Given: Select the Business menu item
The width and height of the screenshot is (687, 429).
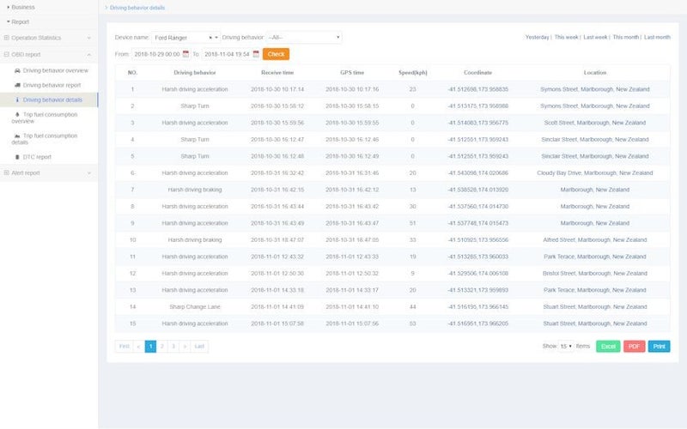Looking at the screenshot, I should click(x=23, y=7).
